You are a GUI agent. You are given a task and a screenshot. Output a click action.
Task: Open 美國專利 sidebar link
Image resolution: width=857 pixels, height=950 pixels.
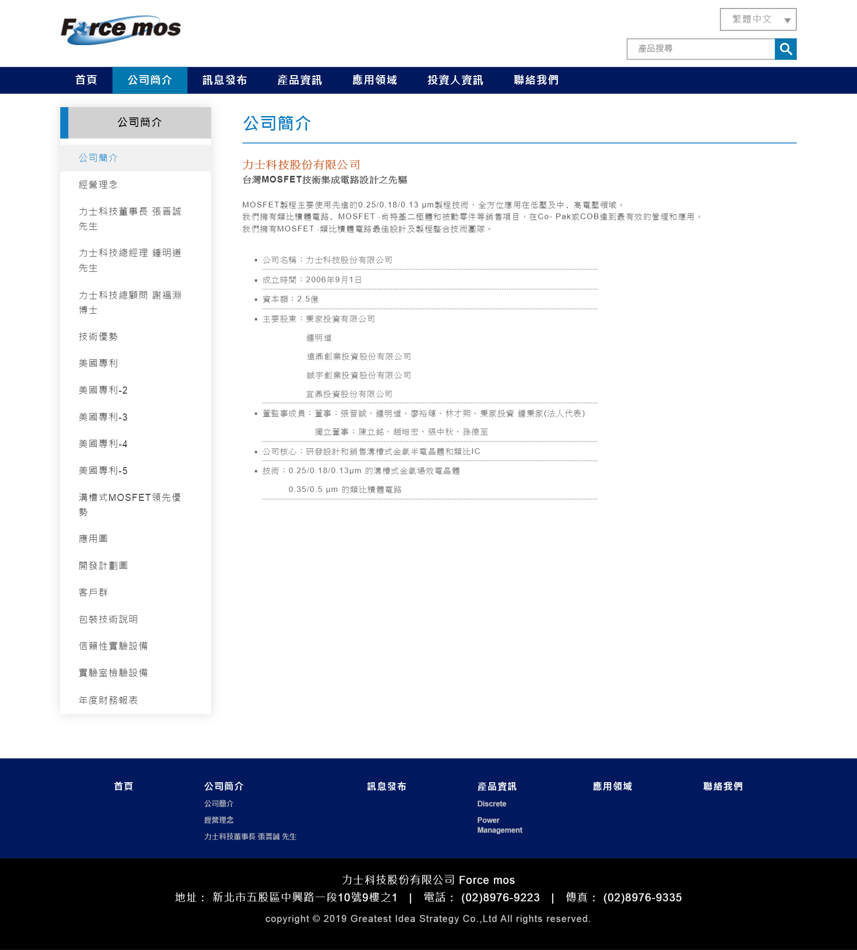point(136,364)
